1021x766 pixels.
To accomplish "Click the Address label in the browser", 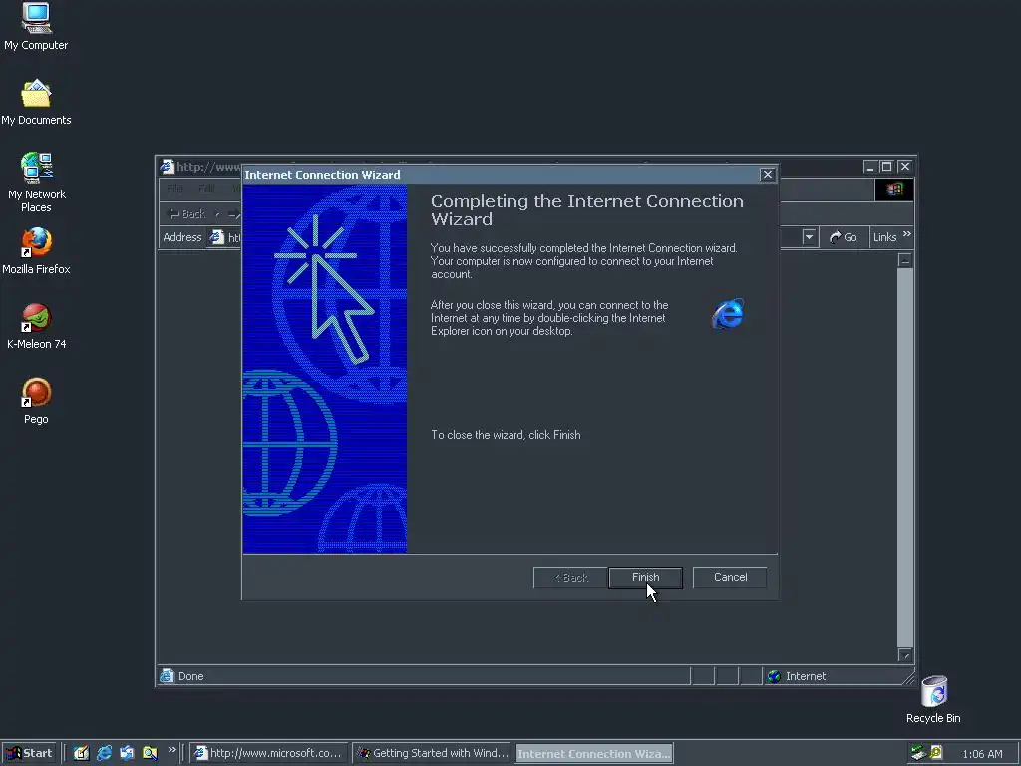I will [x=182, y=237].
